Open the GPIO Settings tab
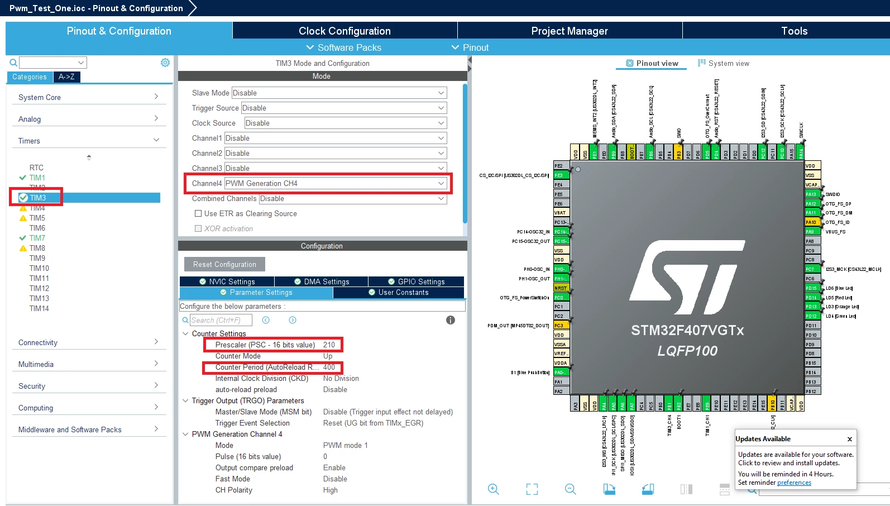Image resolution: width=890 pixels, height=506 pixels. (416, 281)
